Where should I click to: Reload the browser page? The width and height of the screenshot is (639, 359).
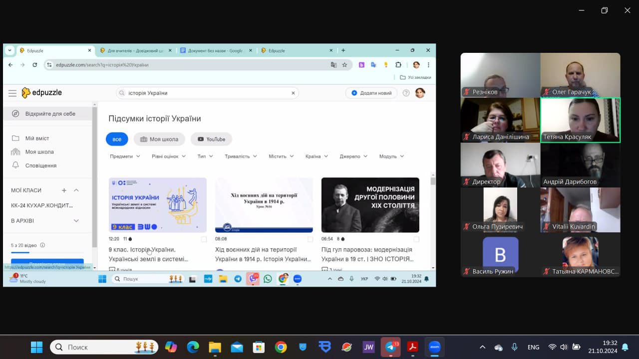tap(35, 65)
